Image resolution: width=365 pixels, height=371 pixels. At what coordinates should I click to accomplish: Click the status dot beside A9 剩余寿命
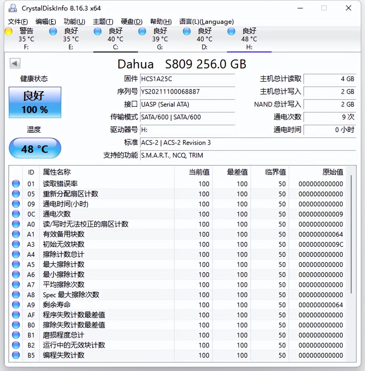(15, 305)
